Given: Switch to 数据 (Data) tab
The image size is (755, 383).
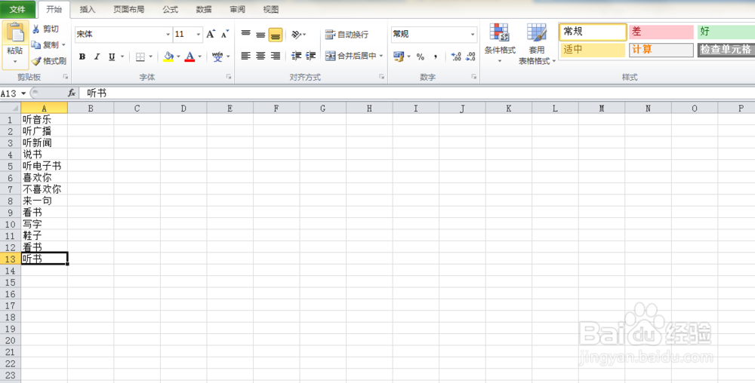Looking at the screenshot, I should [x=204, y=9].
